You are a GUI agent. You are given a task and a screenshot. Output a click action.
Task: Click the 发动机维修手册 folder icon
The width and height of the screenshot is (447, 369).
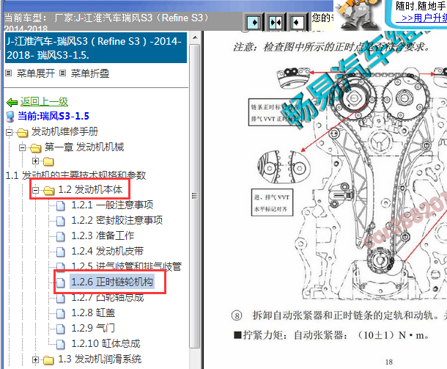point(22,133)
